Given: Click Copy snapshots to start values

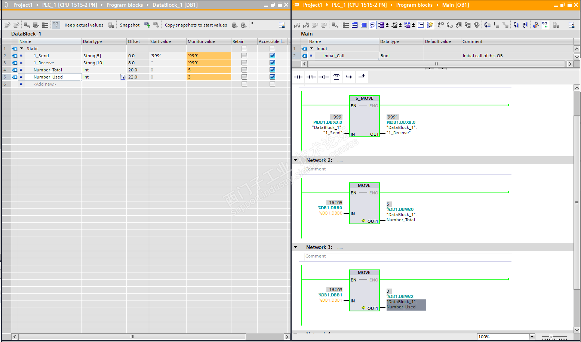Looking at the screenshot, I should [196, 25].
